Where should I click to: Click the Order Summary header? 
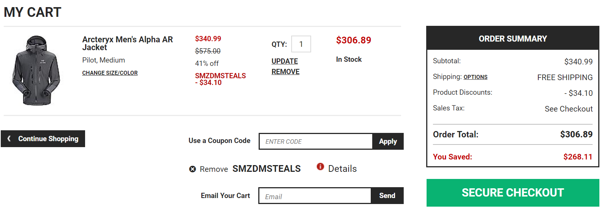tap(512, 38)
